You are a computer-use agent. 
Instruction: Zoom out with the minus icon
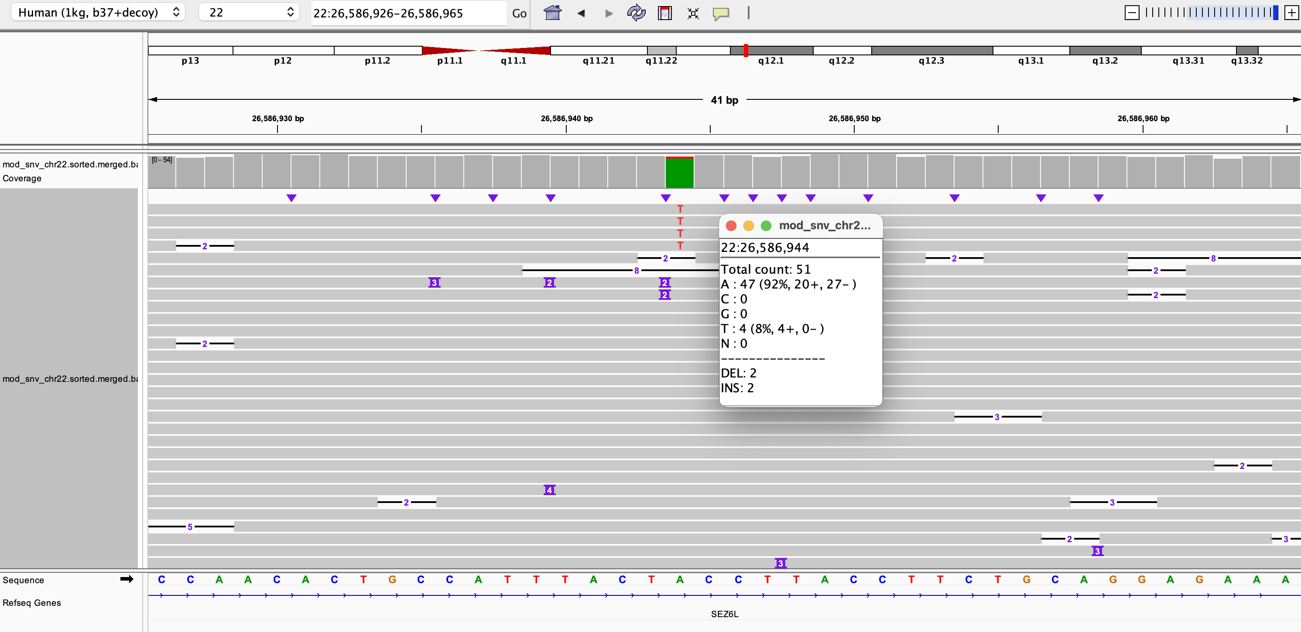coord(1132,13)
